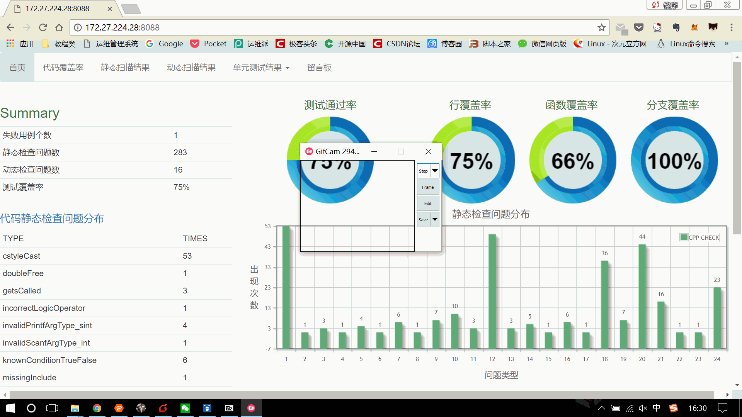Expand GifCam Save button dropdown arrow
The height and width of the screenshot is (417, 742).
435,219
